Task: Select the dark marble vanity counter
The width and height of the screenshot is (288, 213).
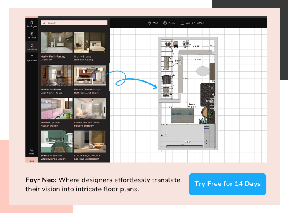Action: coord(208,94)
